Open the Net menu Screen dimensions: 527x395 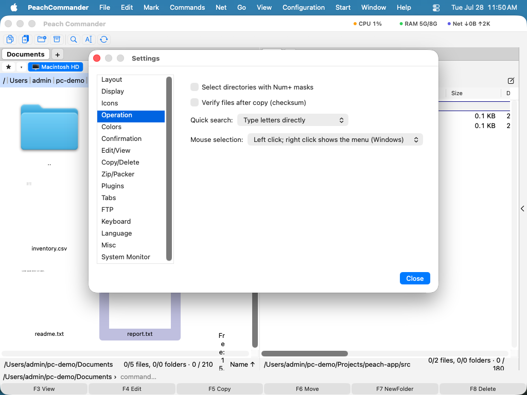point(221,7)
